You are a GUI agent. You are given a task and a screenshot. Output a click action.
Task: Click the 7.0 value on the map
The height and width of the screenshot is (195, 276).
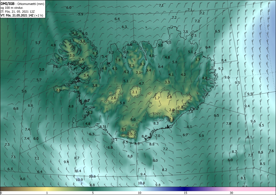158,136
